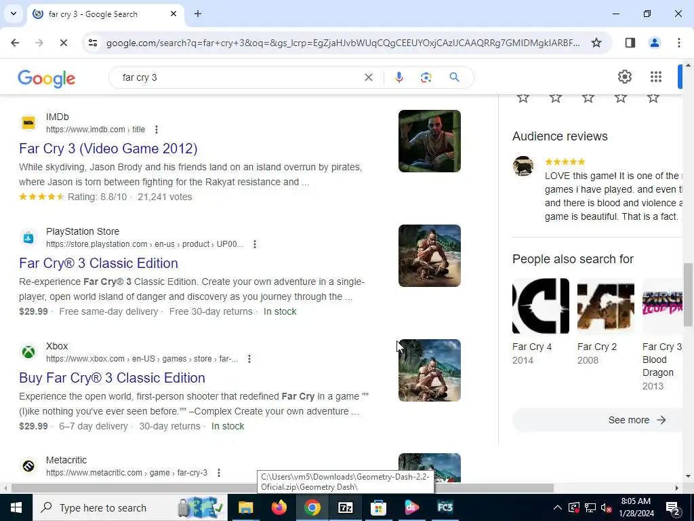Open more options for Metacritic result
694x521 pixels.
point(219,473)
